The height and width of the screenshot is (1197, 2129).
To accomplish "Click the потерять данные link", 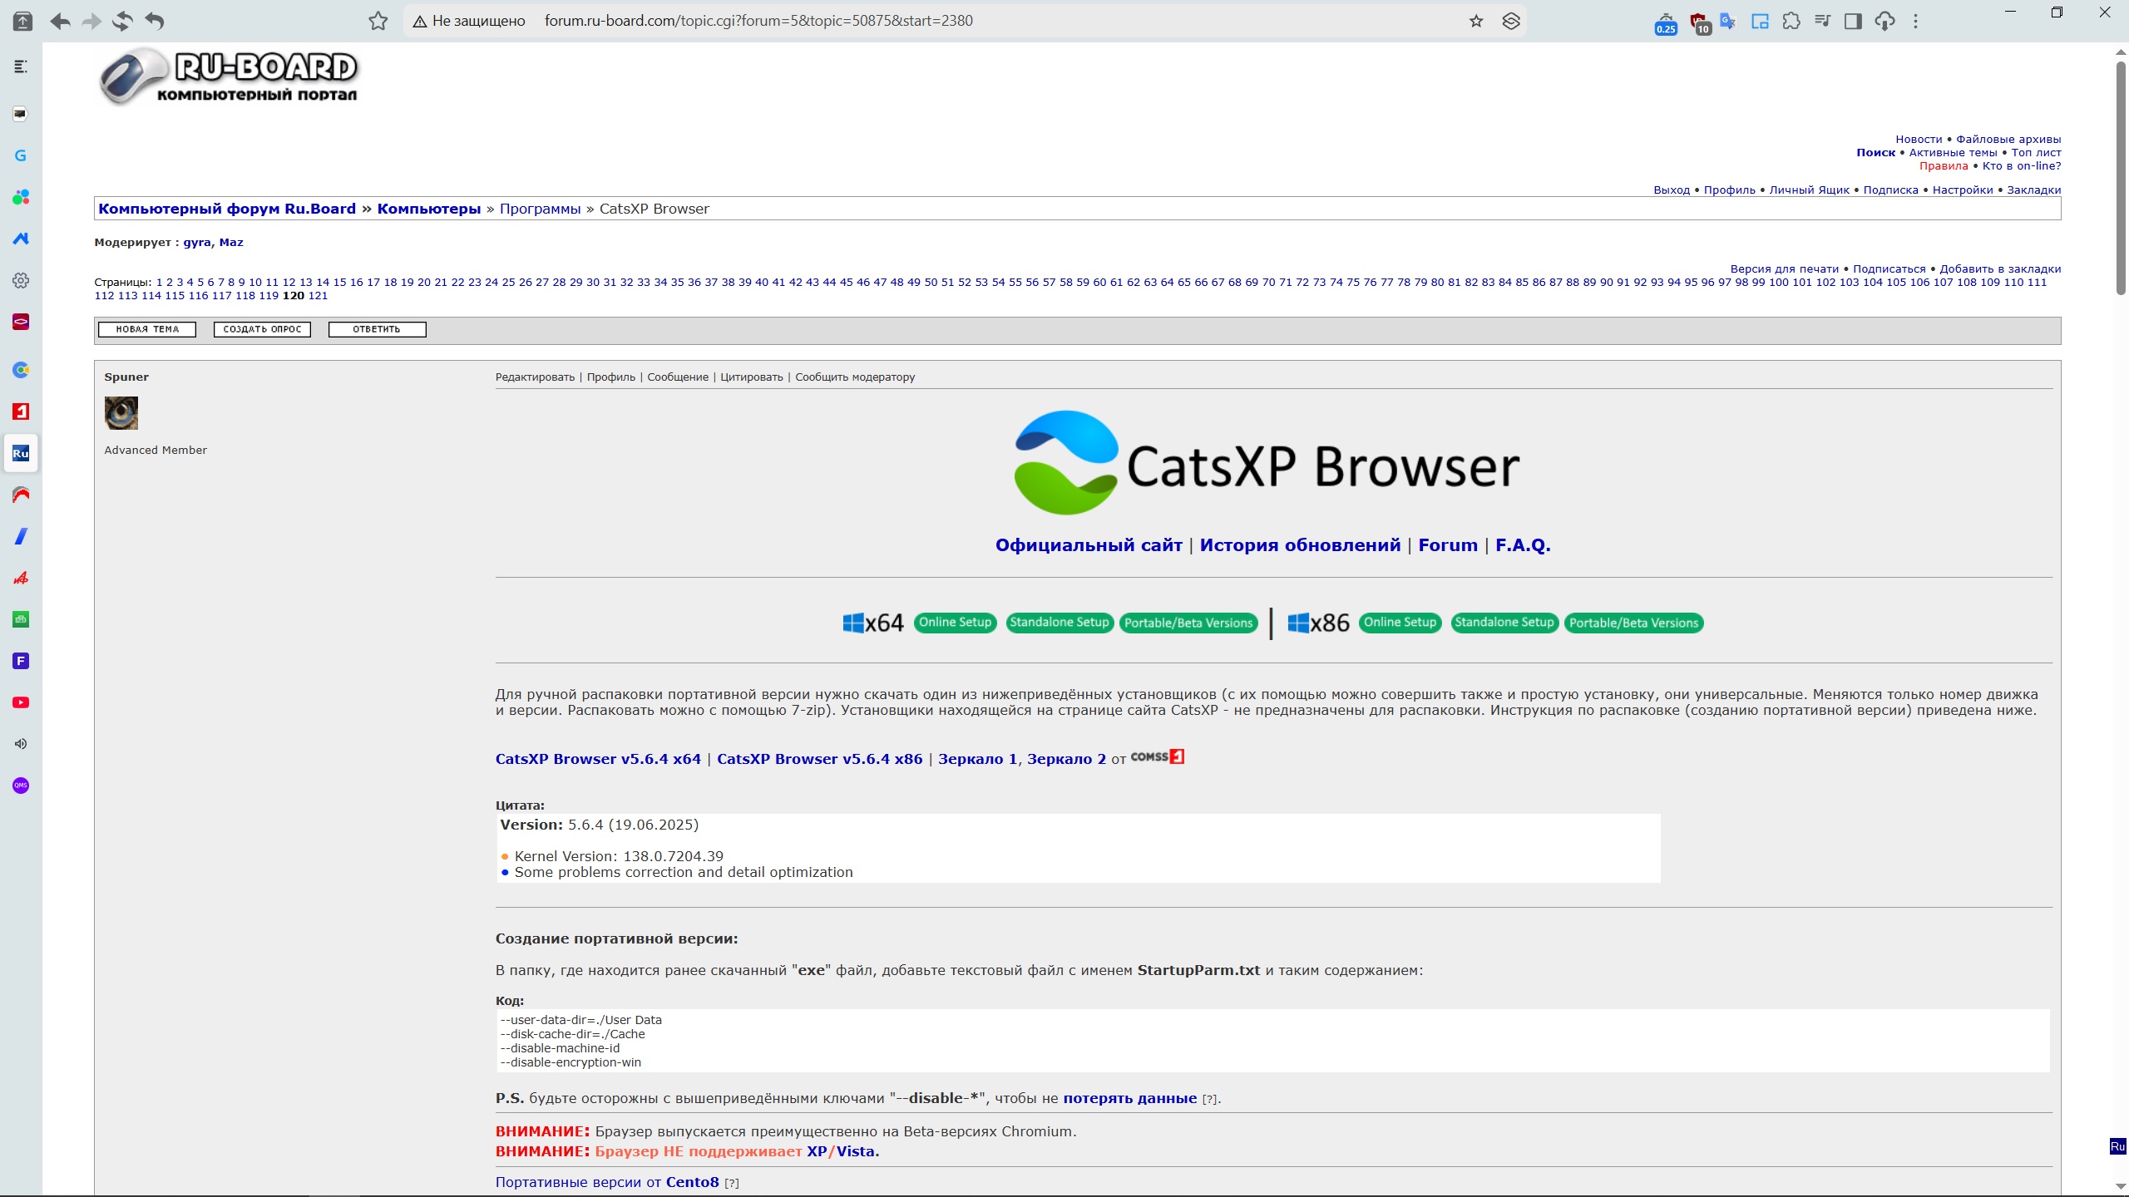I will (x=1129, y=1098).
